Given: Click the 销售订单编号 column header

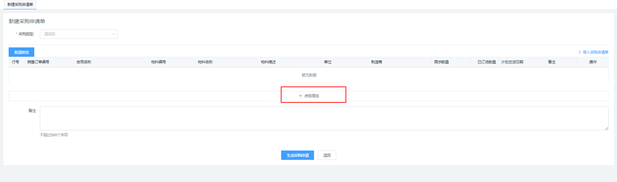Looking at the screenshot, I should tap(38, 62).
